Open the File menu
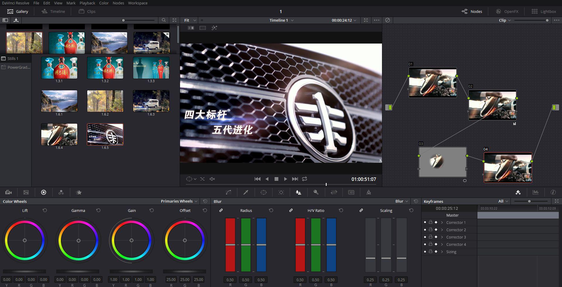This screenshot has height=287, width=562. [36, 3]
